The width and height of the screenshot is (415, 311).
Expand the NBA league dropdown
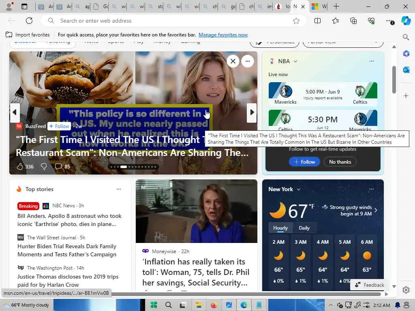295,62
